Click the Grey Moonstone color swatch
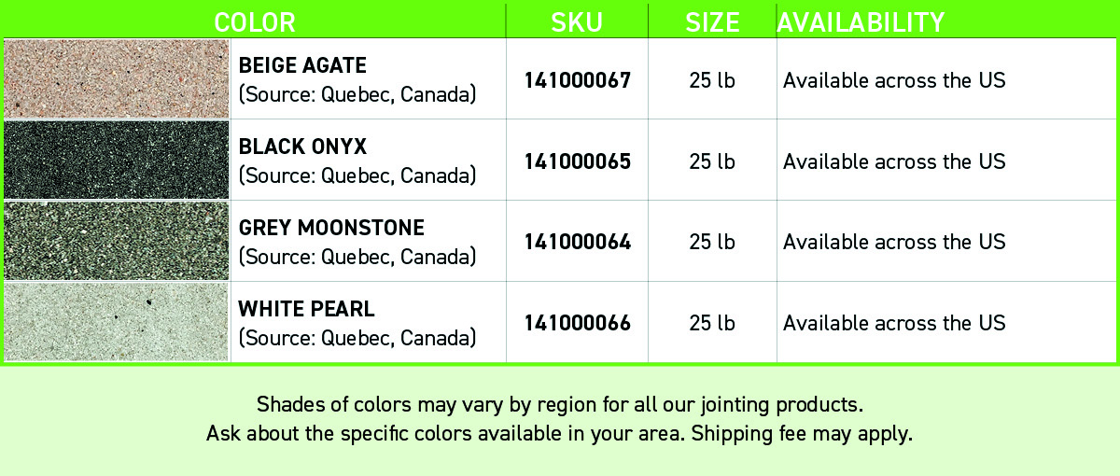The width and height of the screenshot is (1120, 476). (x=117, y=241)
